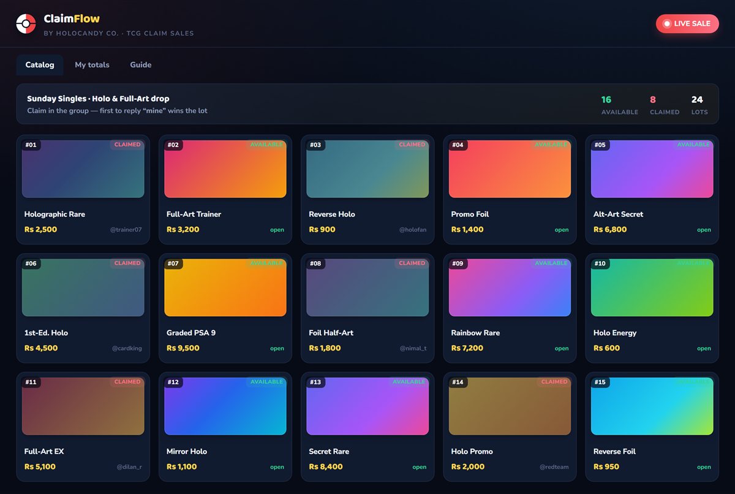Viewport: 735px width, 494px height.
Task: Click the @redteam claimer handle
Action: (x=554, y=467)
